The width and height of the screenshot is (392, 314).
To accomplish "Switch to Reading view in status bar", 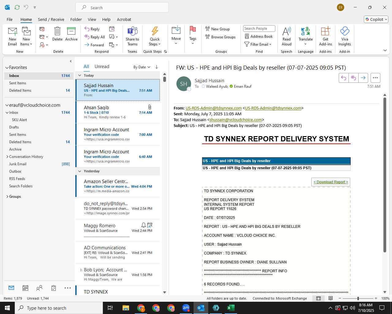I will click(x=331, y=298).
